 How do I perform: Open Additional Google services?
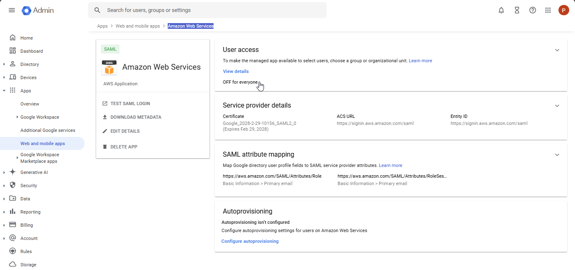coord(48,130)
